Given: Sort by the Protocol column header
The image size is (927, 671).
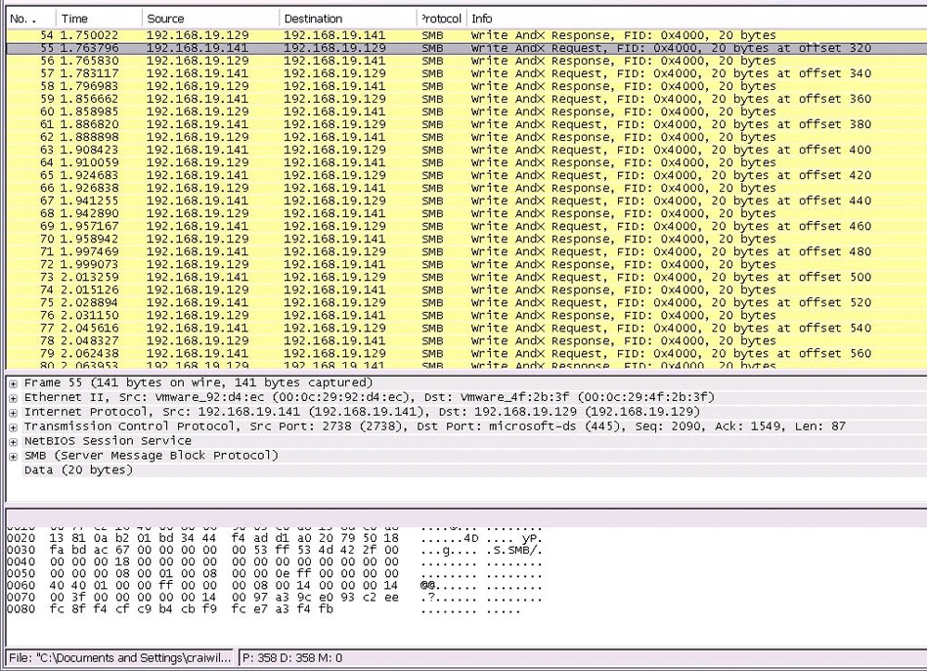Looking at the screenshot, I should pos(442,19).
